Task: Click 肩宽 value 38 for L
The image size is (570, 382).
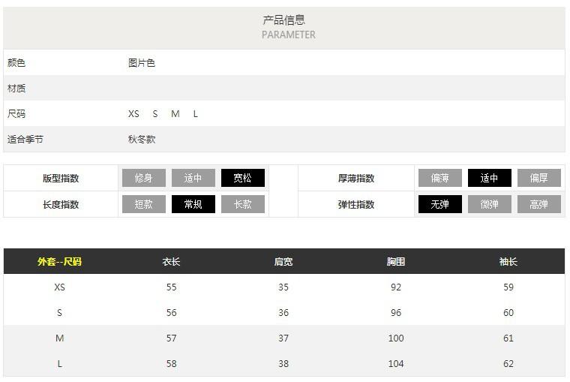Action: coord(283,363)
